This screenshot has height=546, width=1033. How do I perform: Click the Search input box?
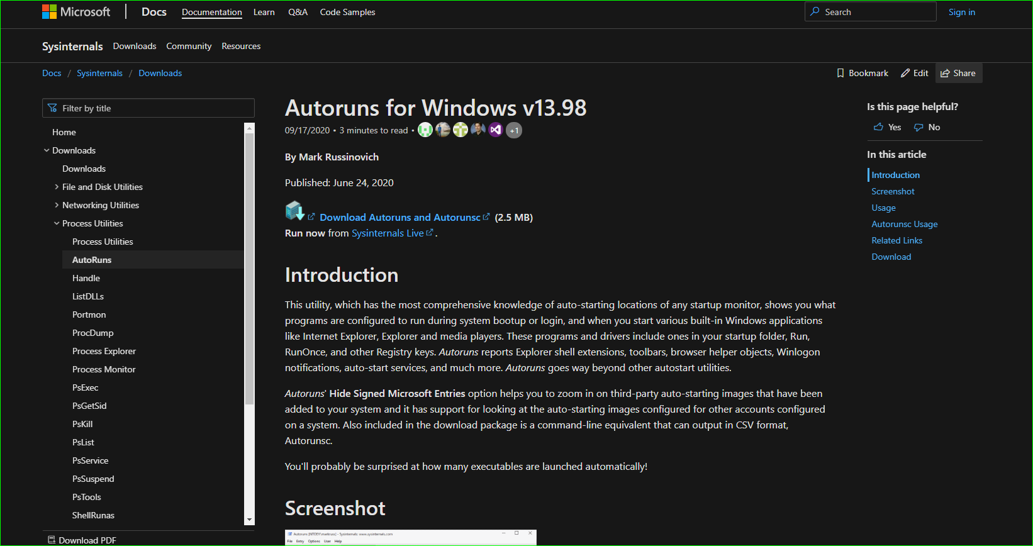pos(871,12)
